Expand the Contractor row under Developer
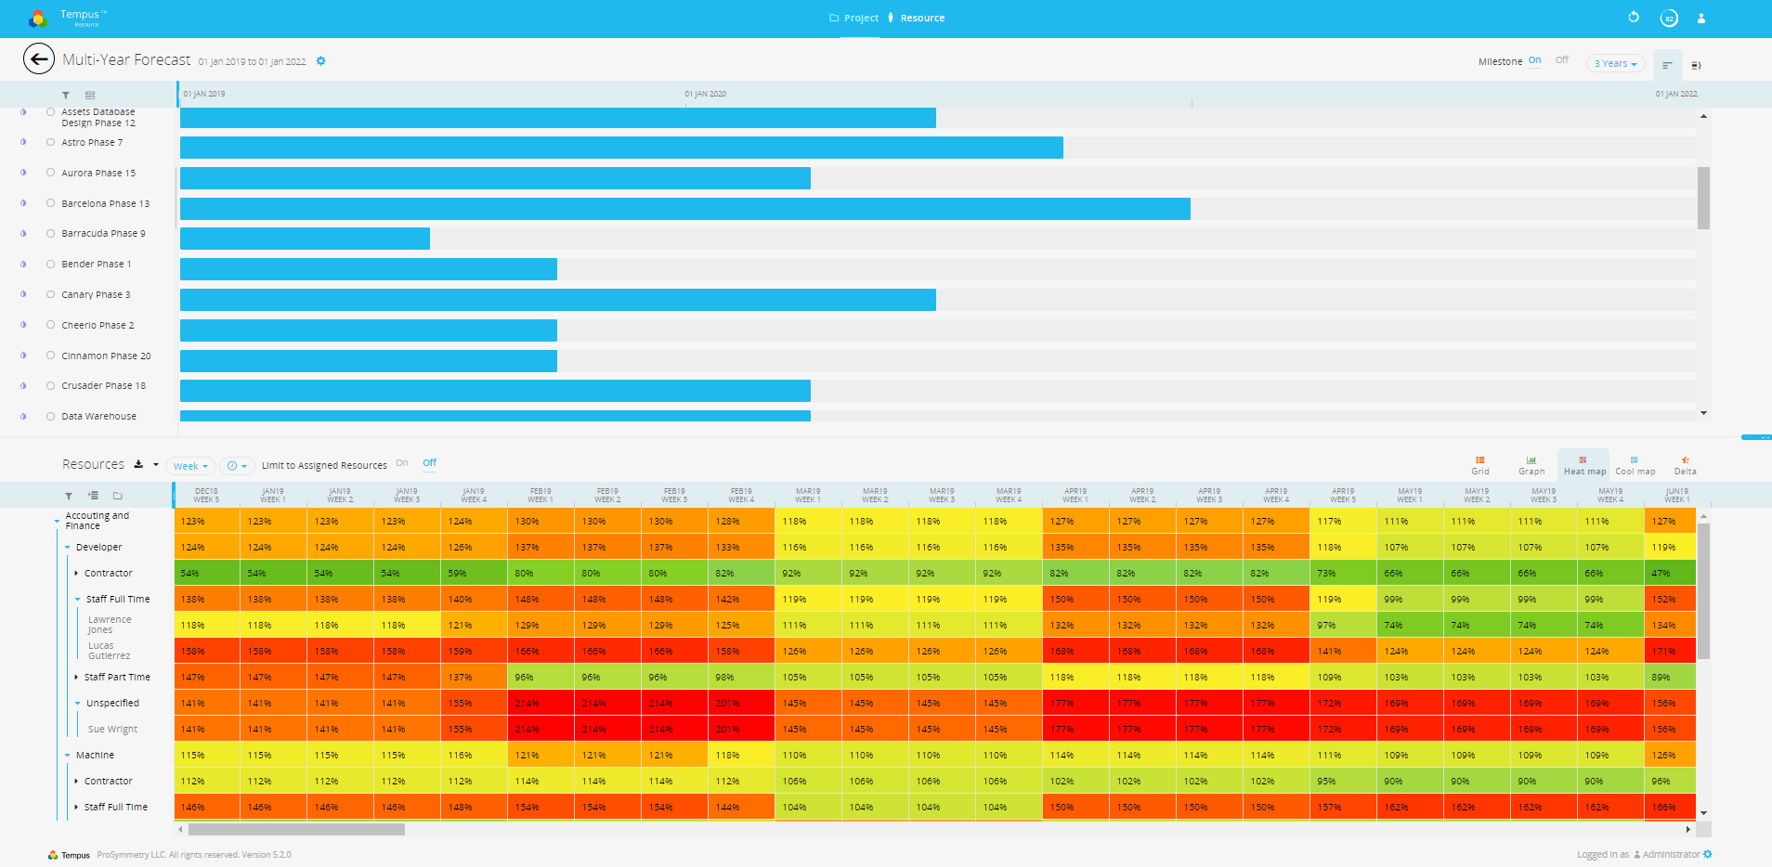The width and height of the screenshot is (1772, 867). pyautogui.click(x=76, y=574)
